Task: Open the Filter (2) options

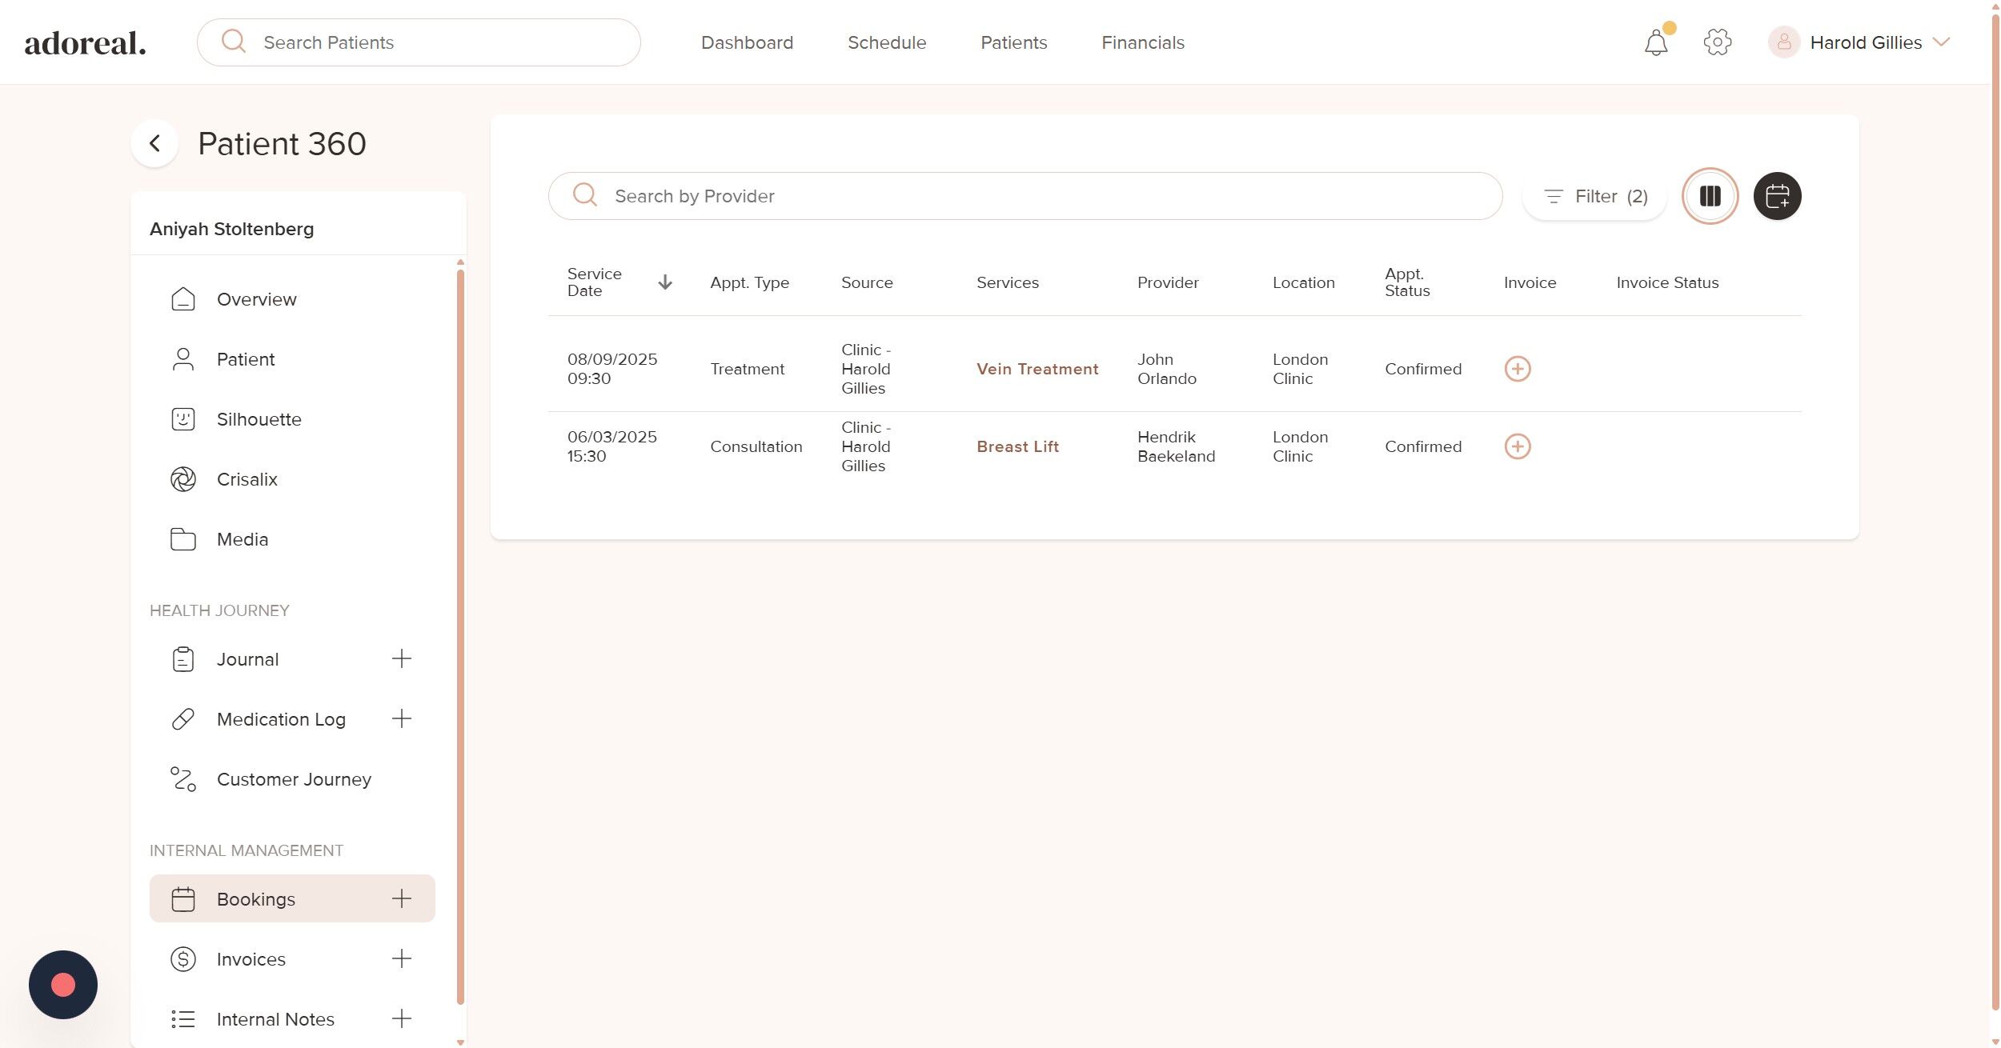Action: pos(1594,196)
